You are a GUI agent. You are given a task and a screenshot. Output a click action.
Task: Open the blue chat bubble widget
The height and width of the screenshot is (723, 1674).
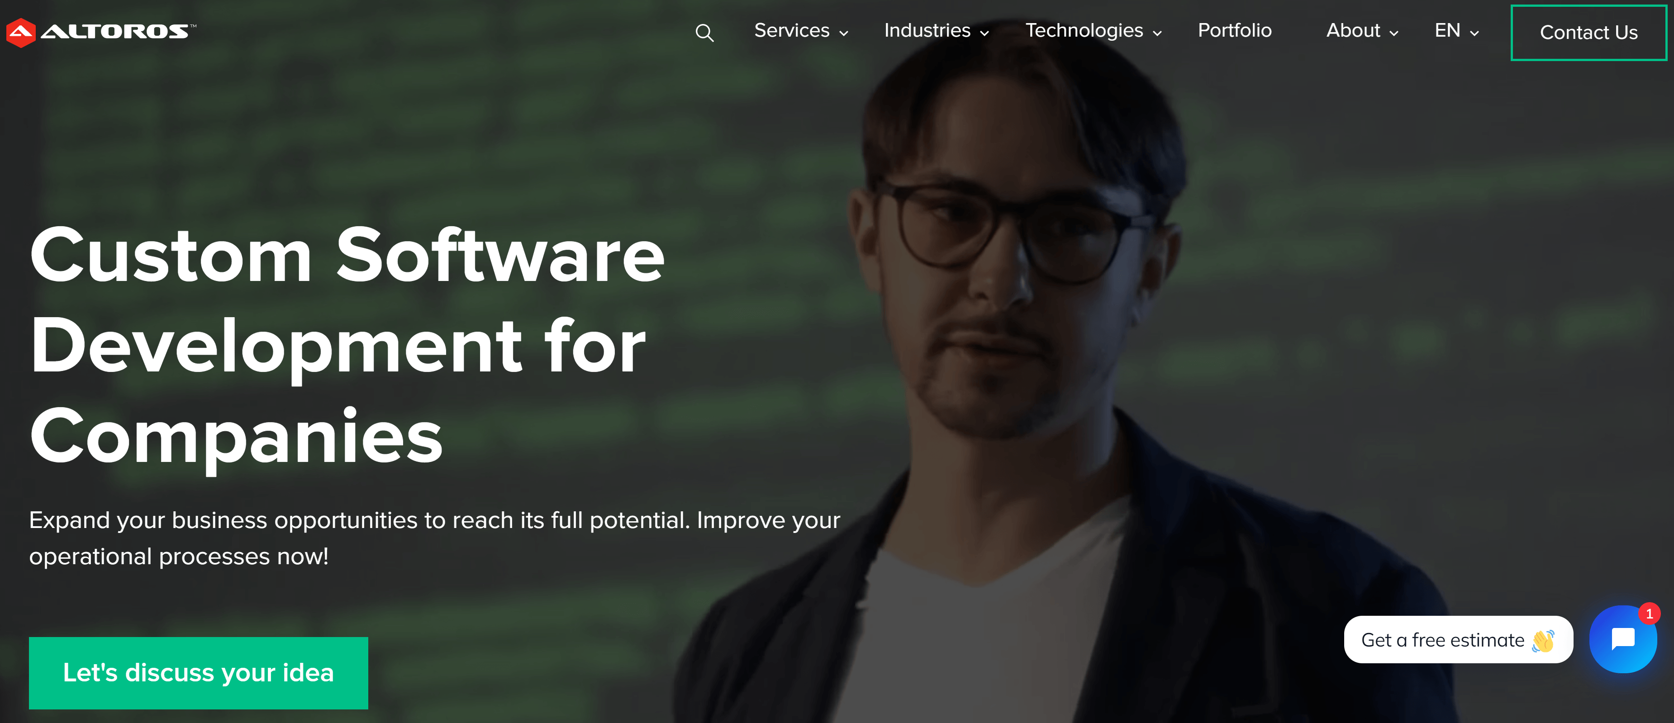[1623, 639]
